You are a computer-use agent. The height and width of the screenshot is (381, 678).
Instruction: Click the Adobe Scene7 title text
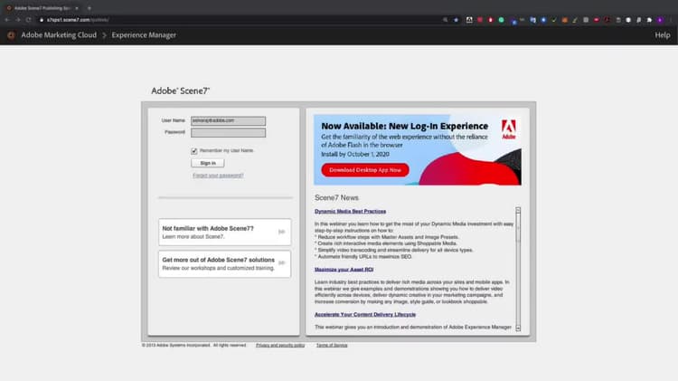180,90
